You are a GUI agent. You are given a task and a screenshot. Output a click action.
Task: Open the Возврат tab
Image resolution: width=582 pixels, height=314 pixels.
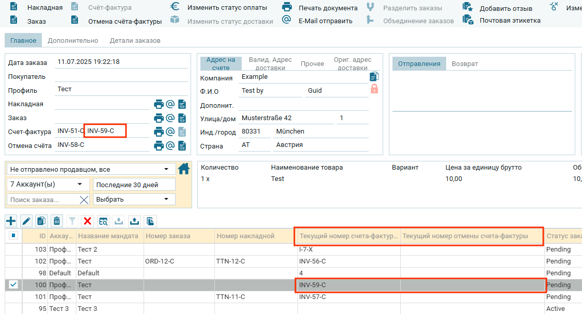(x=465, y=63)
